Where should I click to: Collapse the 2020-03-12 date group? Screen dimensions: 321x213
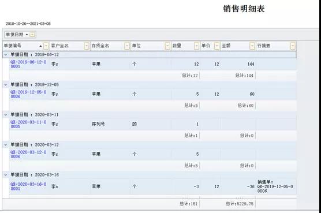[x=6, y=145]
